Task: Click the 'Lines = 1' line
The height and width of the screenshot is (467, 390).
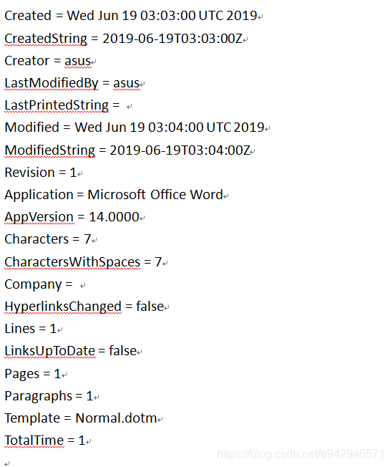Action: click(31, 329)
